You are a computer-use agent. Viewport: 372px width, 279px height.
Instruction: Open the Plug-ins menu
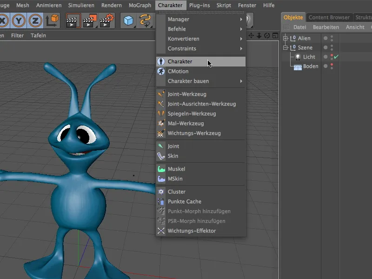199,5
